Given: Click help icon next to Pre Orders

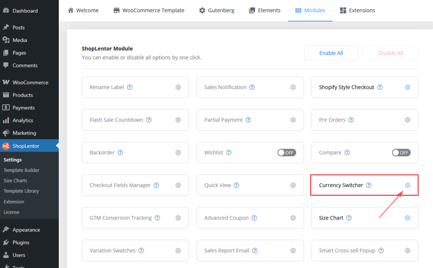Looking at the screenshot, I should pos(351,120).
